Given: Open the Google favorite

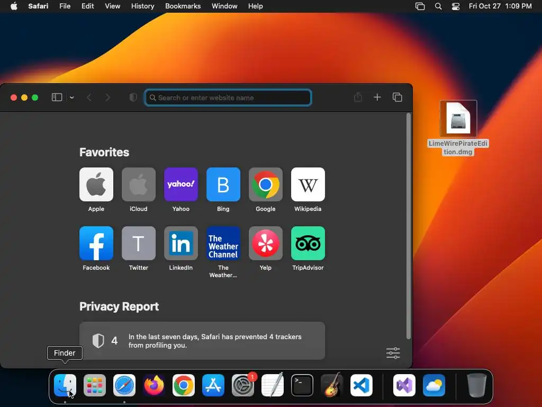Looking at the screenshot, I should click(266, 184).
